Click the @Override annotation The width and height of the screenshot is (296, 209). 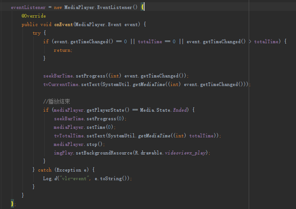pyautogui.click(x=34, y=16)
